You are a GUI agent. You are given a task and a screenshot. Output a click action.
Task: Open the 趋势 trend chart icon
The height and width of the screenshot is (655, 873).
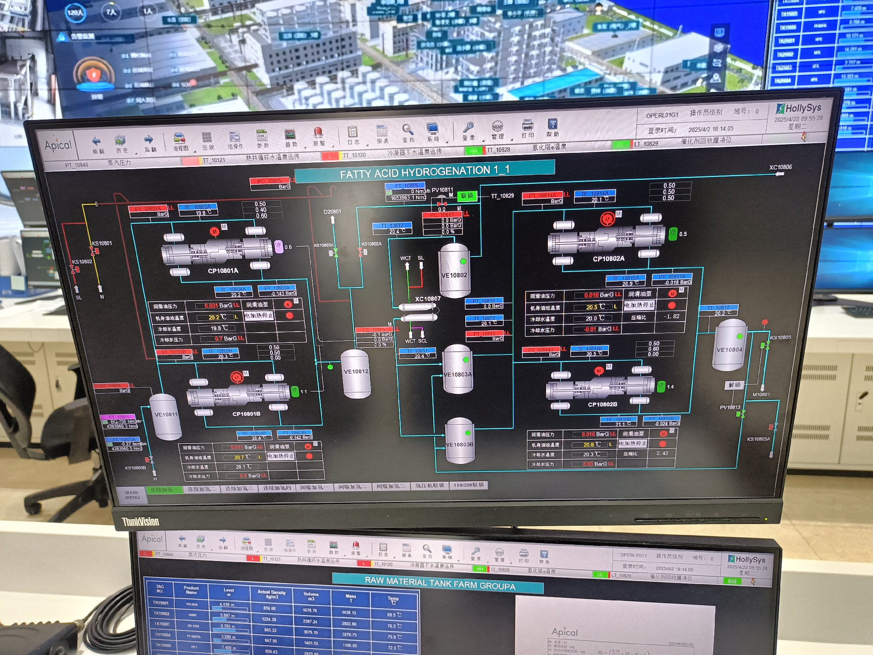tap(290, 135)
